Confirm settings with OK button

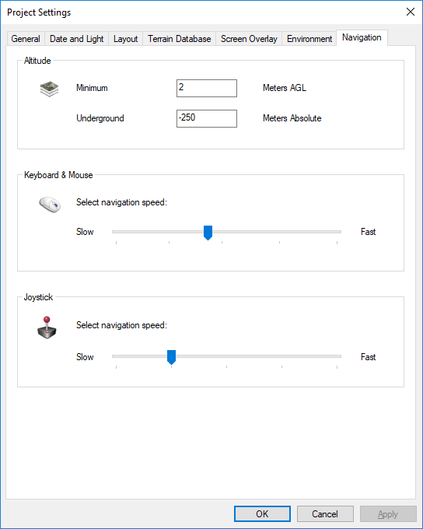pyautogui.click(x=262, y=513)
